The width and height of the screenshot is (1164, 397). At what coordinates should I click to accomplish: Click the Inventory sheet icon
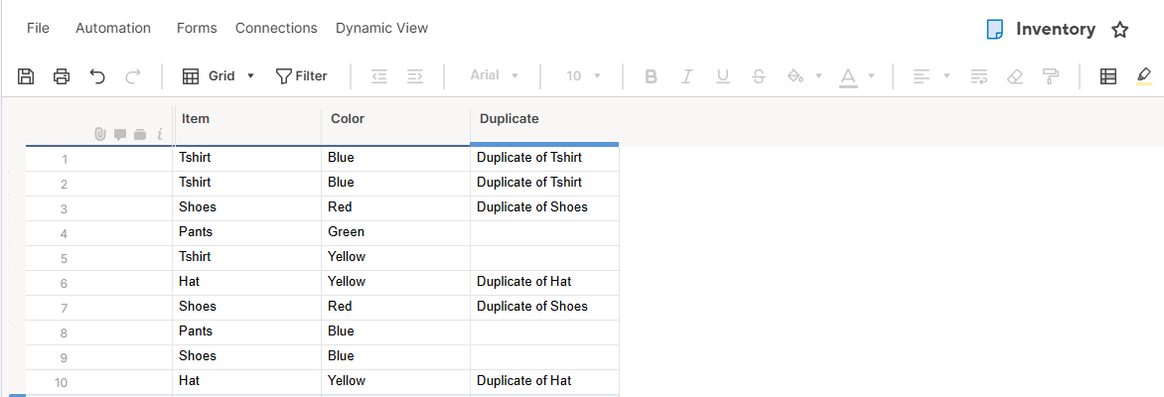(993, 30)
